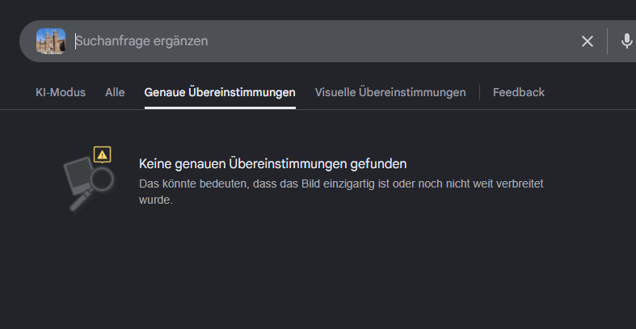Show all results via Alle
The height and width of the screenshot is (329, 636).
point(115,92)
